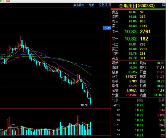Image resolution: width=166 pixels, height=138 pixels.
Task: Click the 卖五 ask price 10.87
Action: (133, 12)
